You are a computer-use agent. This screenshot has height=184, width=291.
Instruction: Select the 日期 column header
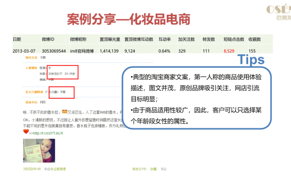(17, 39)
